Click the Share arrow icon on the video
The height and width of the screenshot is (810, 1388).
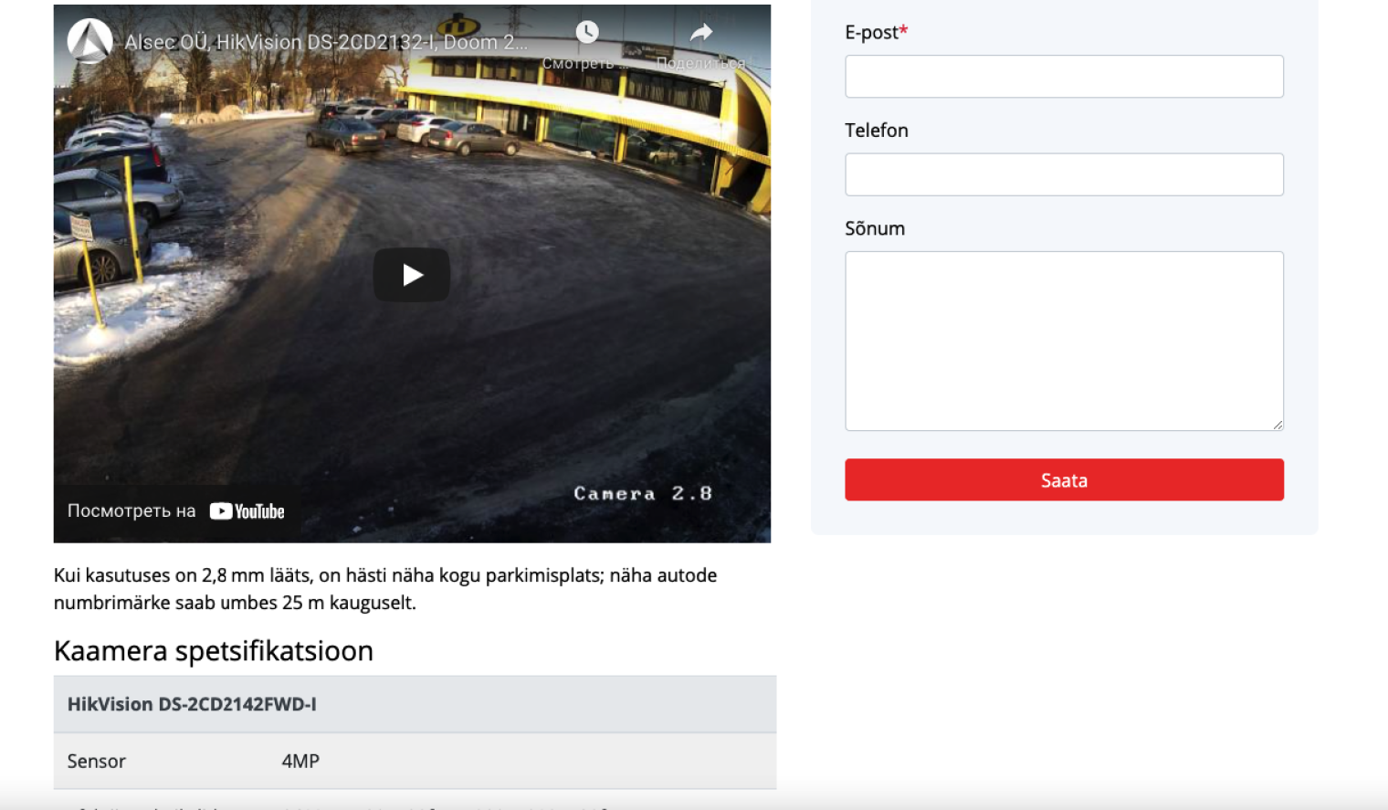pyautogui.click(x=700, y=34)
